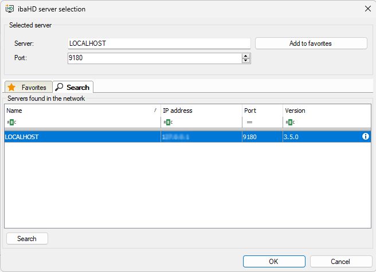Click the Cancel button

pyautogui.click(x=340, y=261)
